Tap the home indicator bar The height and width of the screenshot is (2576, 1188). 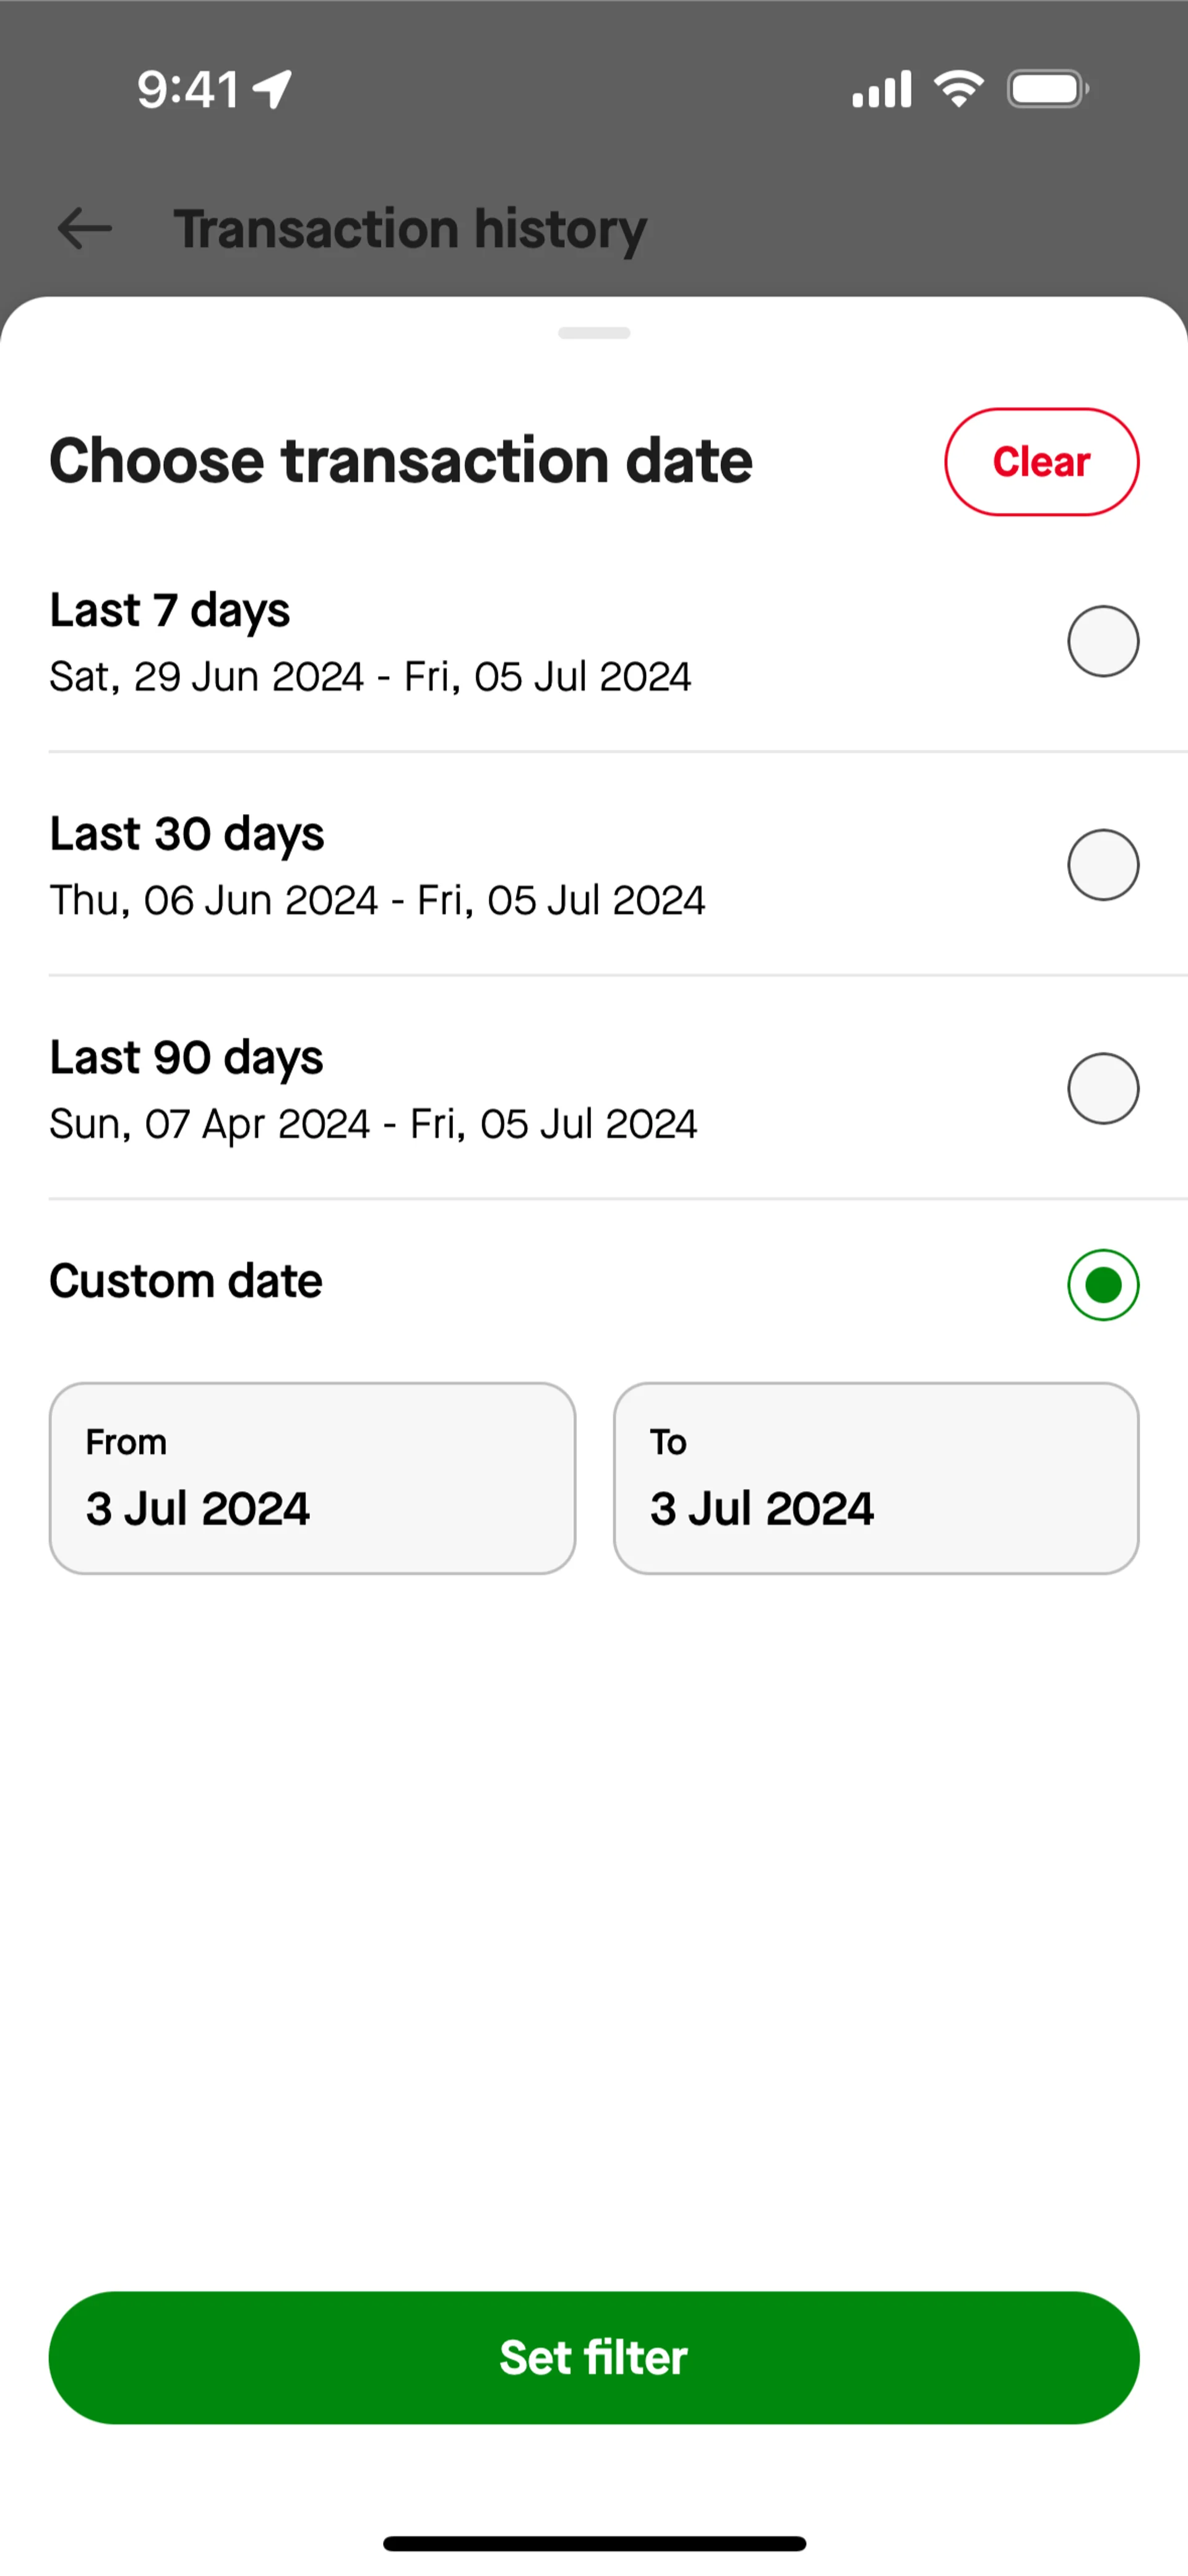594,2543
